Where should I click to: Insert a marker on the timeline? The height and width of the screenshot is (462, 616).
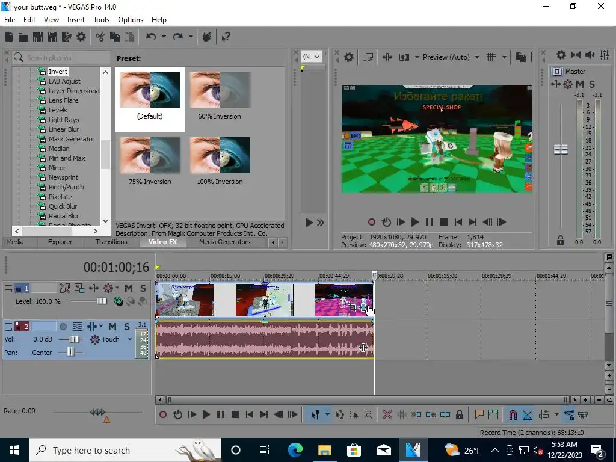[479, 415]
